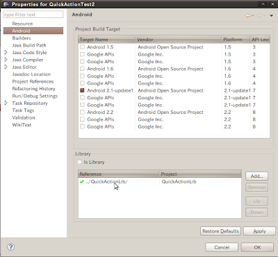Click the forward navigation arrow icon
This screenshot has width=278, height=257.
pos(259,15)
